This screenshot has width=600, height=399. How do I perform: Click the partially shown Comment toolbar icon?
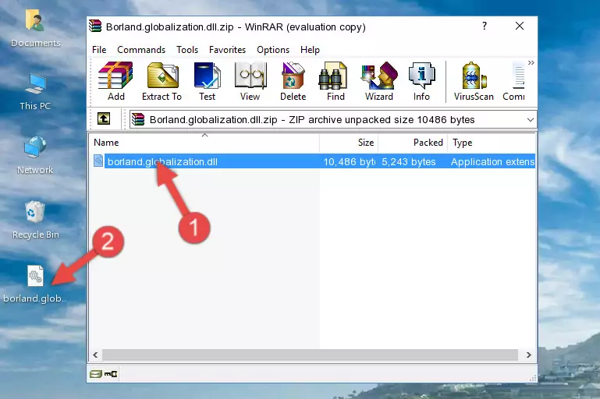tap(514, 81)
